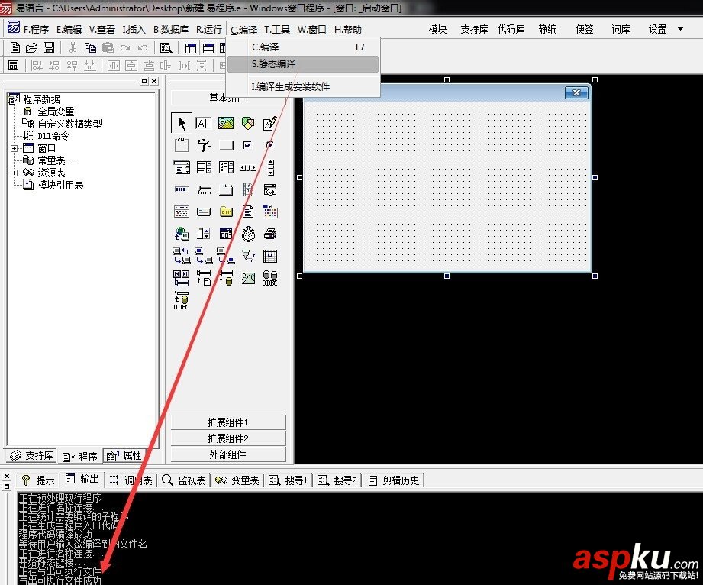Click the 便签 button in top bar
Screen dimensions: 703x585
click(584, 29)
